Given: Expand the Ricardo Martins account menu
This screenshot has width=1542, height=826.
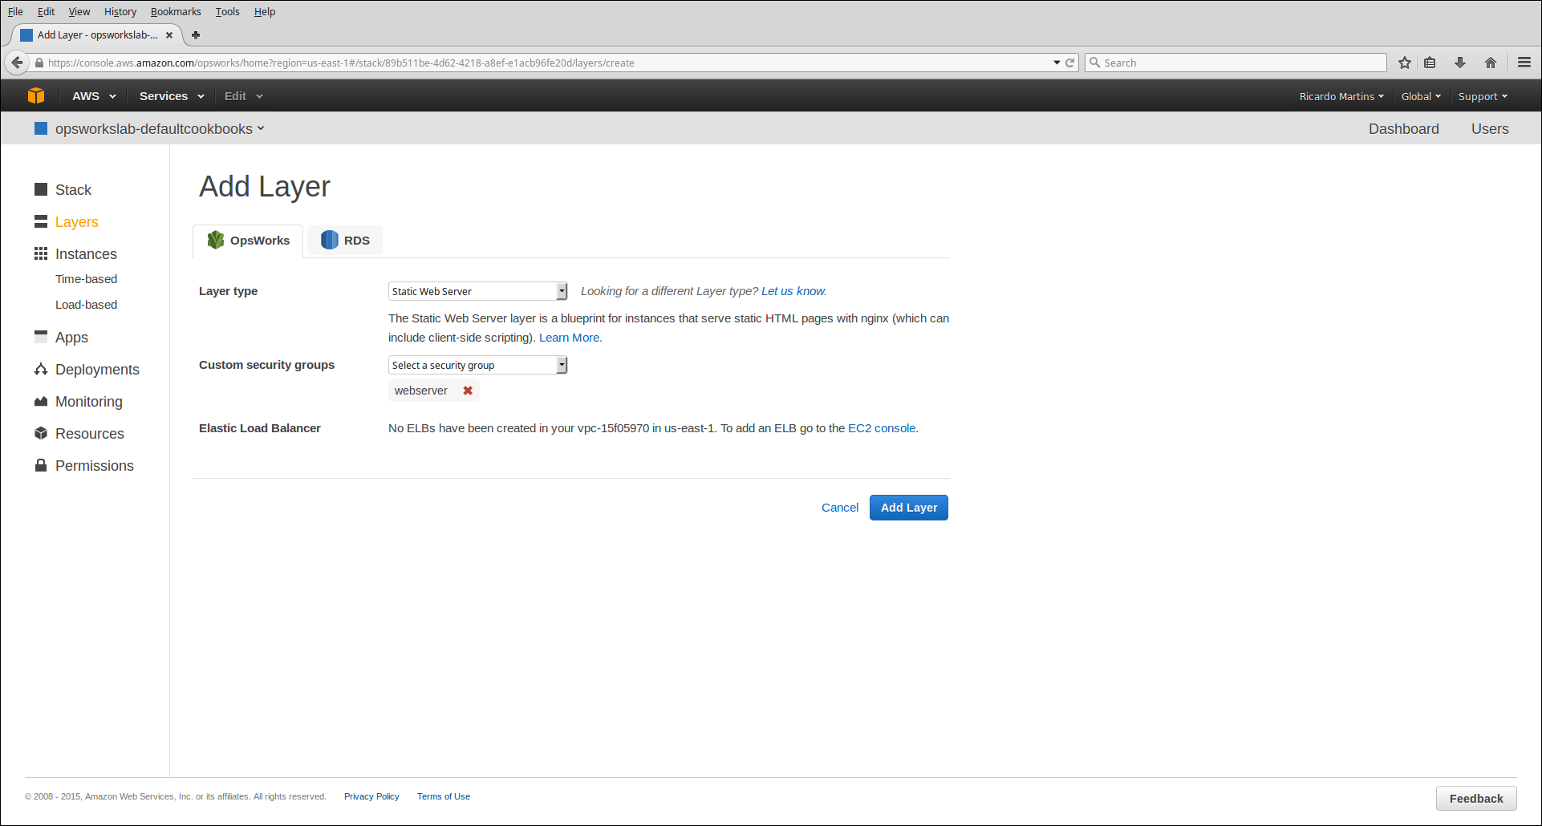Looking at the screenshot, I should 1341,96.
